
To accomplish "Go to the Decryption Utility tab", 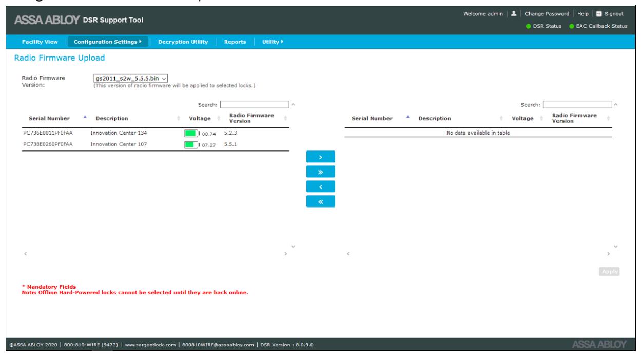I will [x=183, y=42].
